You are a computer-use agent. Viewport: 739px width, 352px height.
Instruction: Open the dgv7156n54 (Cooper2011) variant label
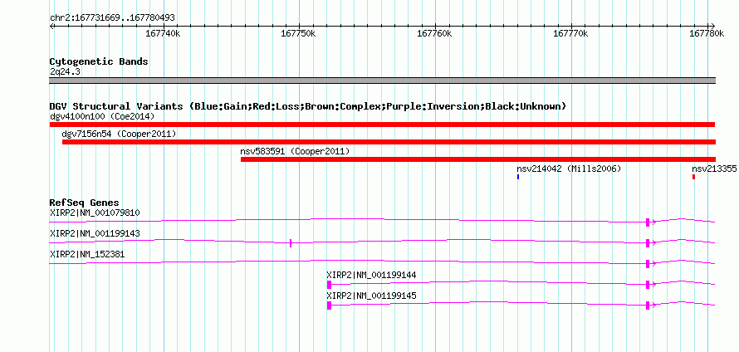click(x=120, y=134)
